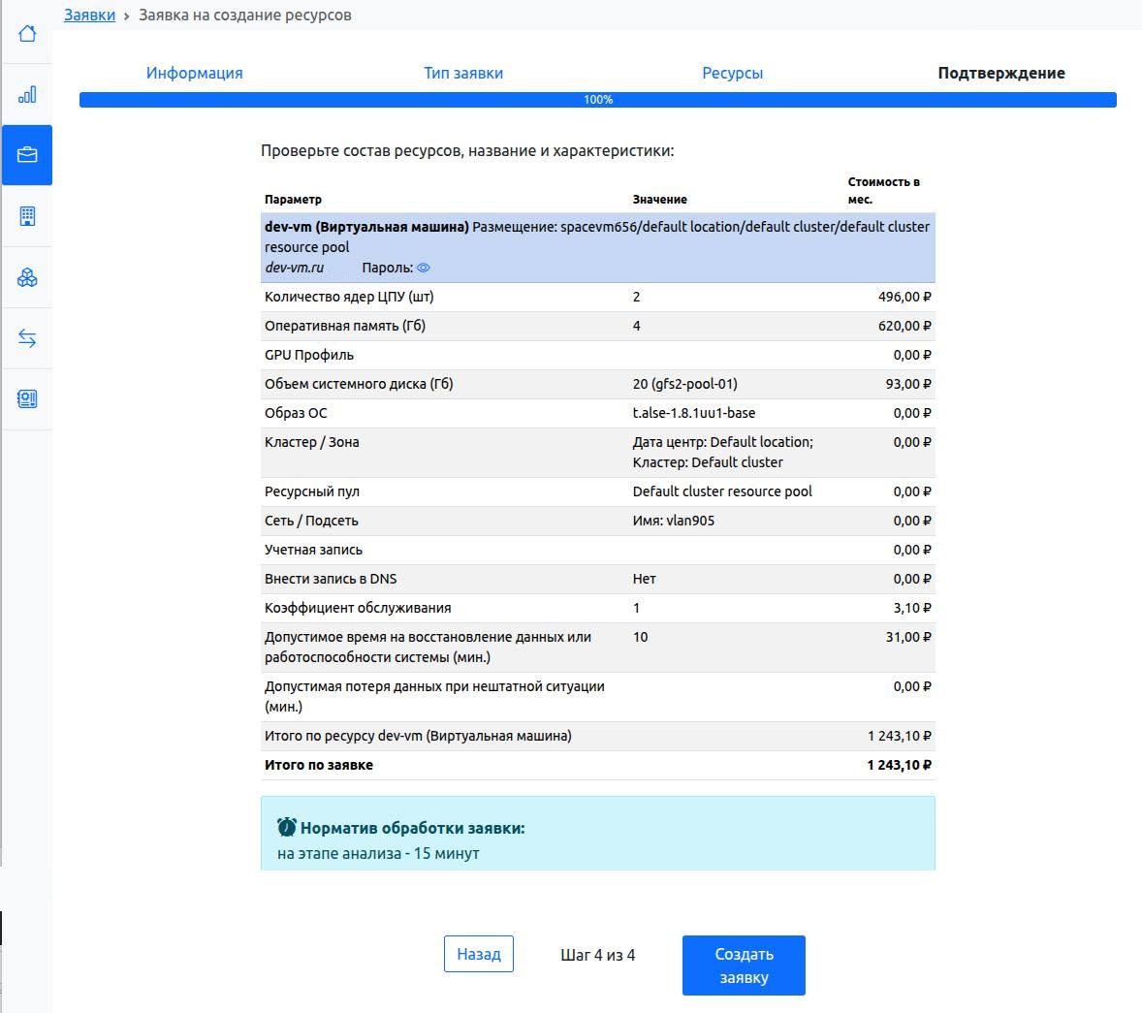1142x1013 pixels.
Task: Switch to the Тип заявки step
Action: coord(463,73)
